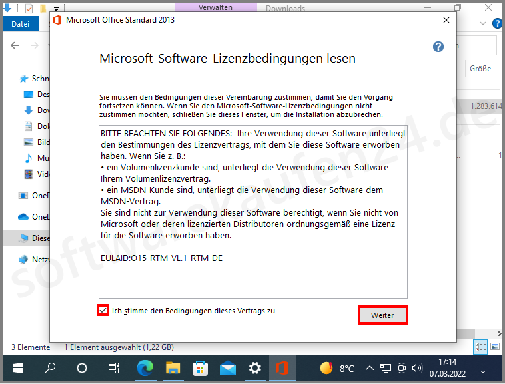Open notification center icon
This screenshot has height=384, width=505.
[x=483, y=368]
